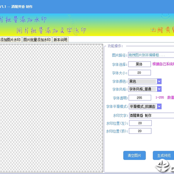Click the 图片路径 label text
Screen dimensions: 174x174
[120, 55]
